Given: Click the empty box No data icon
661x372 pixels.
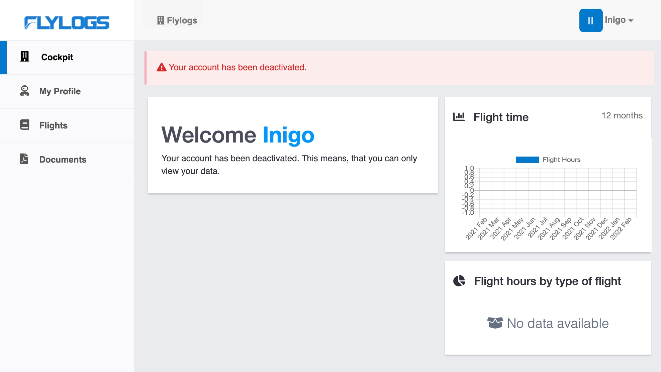Looking at the screenshot, I should (x=495, y=323).
